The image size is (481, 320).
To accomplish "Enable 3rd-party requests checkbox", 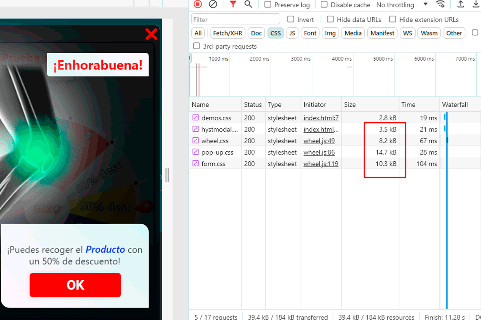I will point(197,46).
